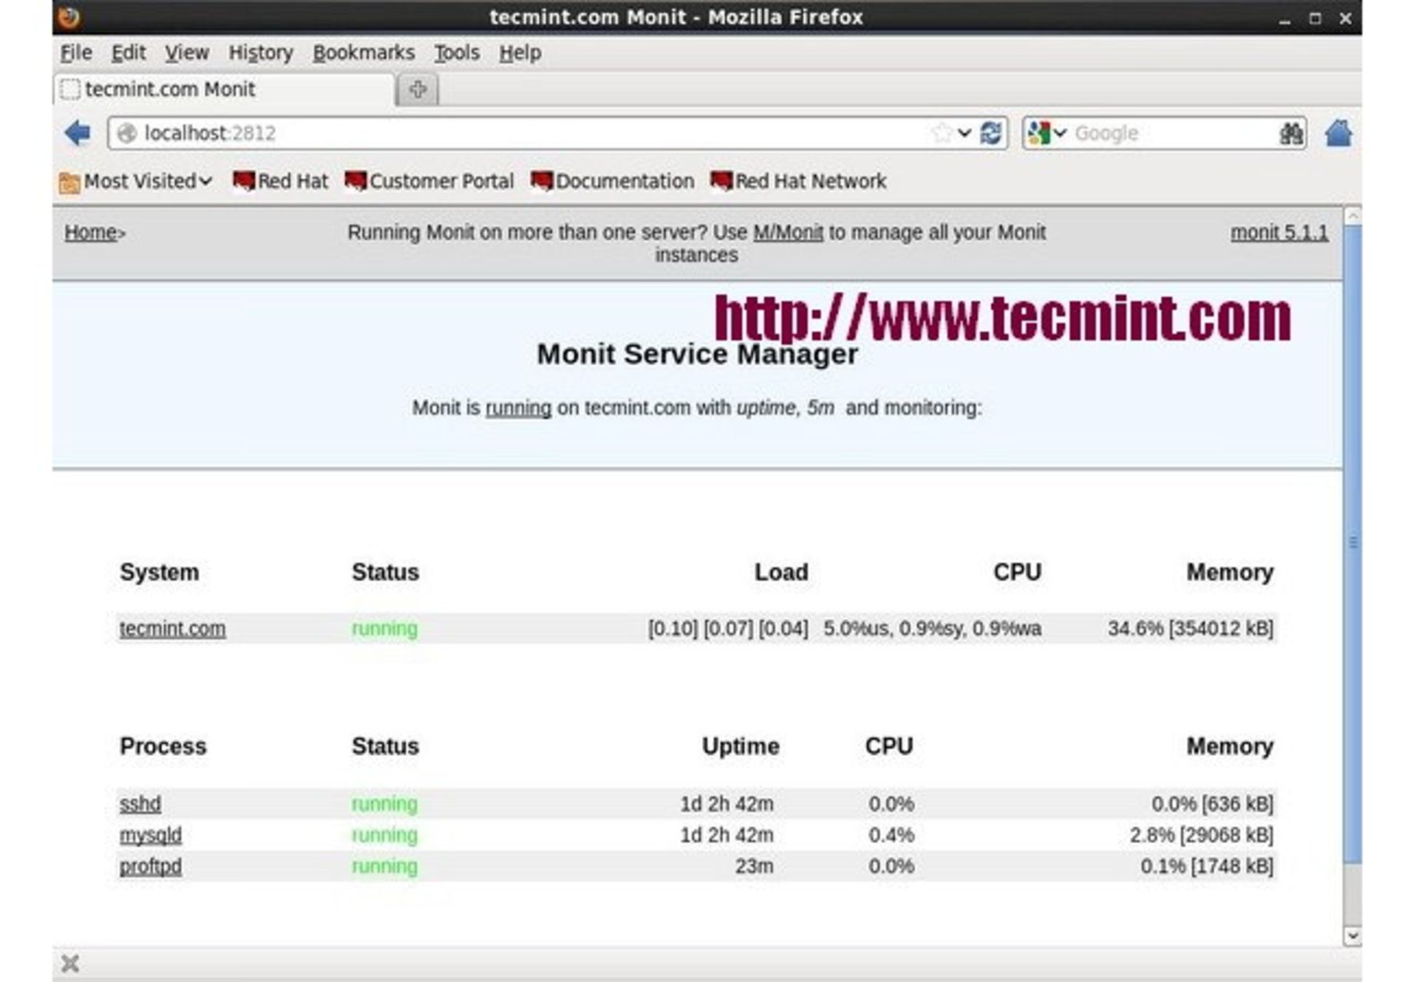Click the proftpd uptime value 23m
1419x982 pixels.
pos(755,866)
